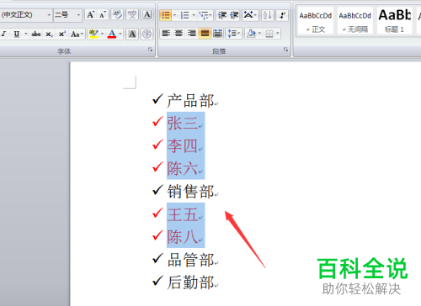The height and width of the screenshot is (306, 421).
Task: Apply yellow text highlight color
Action: coord(93,34)
